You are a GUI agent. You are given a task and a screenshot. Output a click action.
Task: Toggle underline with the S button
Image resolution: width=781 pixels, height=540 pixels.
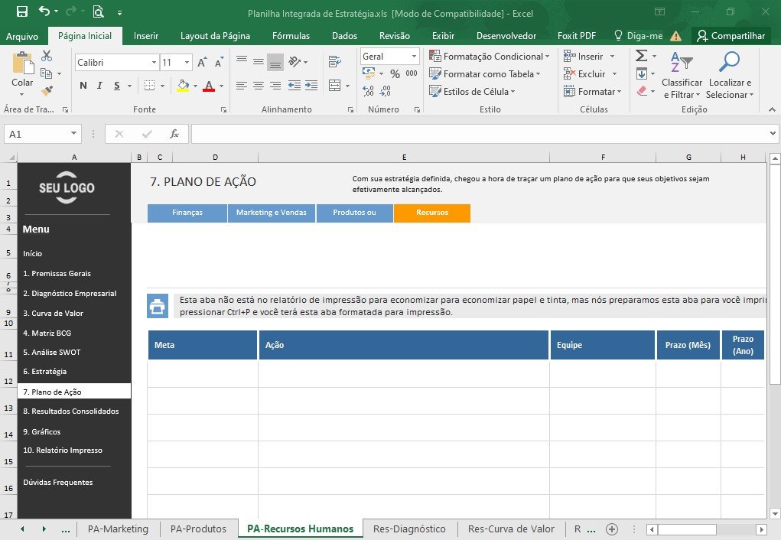coord(116,86)
